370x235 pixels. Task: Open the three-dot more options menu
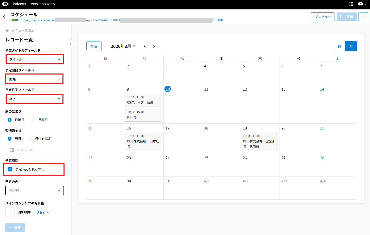(363, 17)
